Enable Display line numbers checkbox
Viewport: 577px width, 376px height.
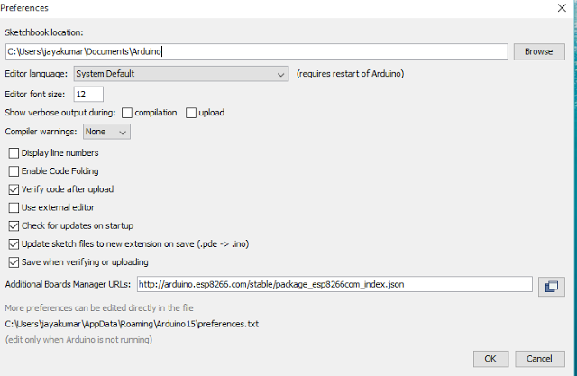[x=14, y=153]
